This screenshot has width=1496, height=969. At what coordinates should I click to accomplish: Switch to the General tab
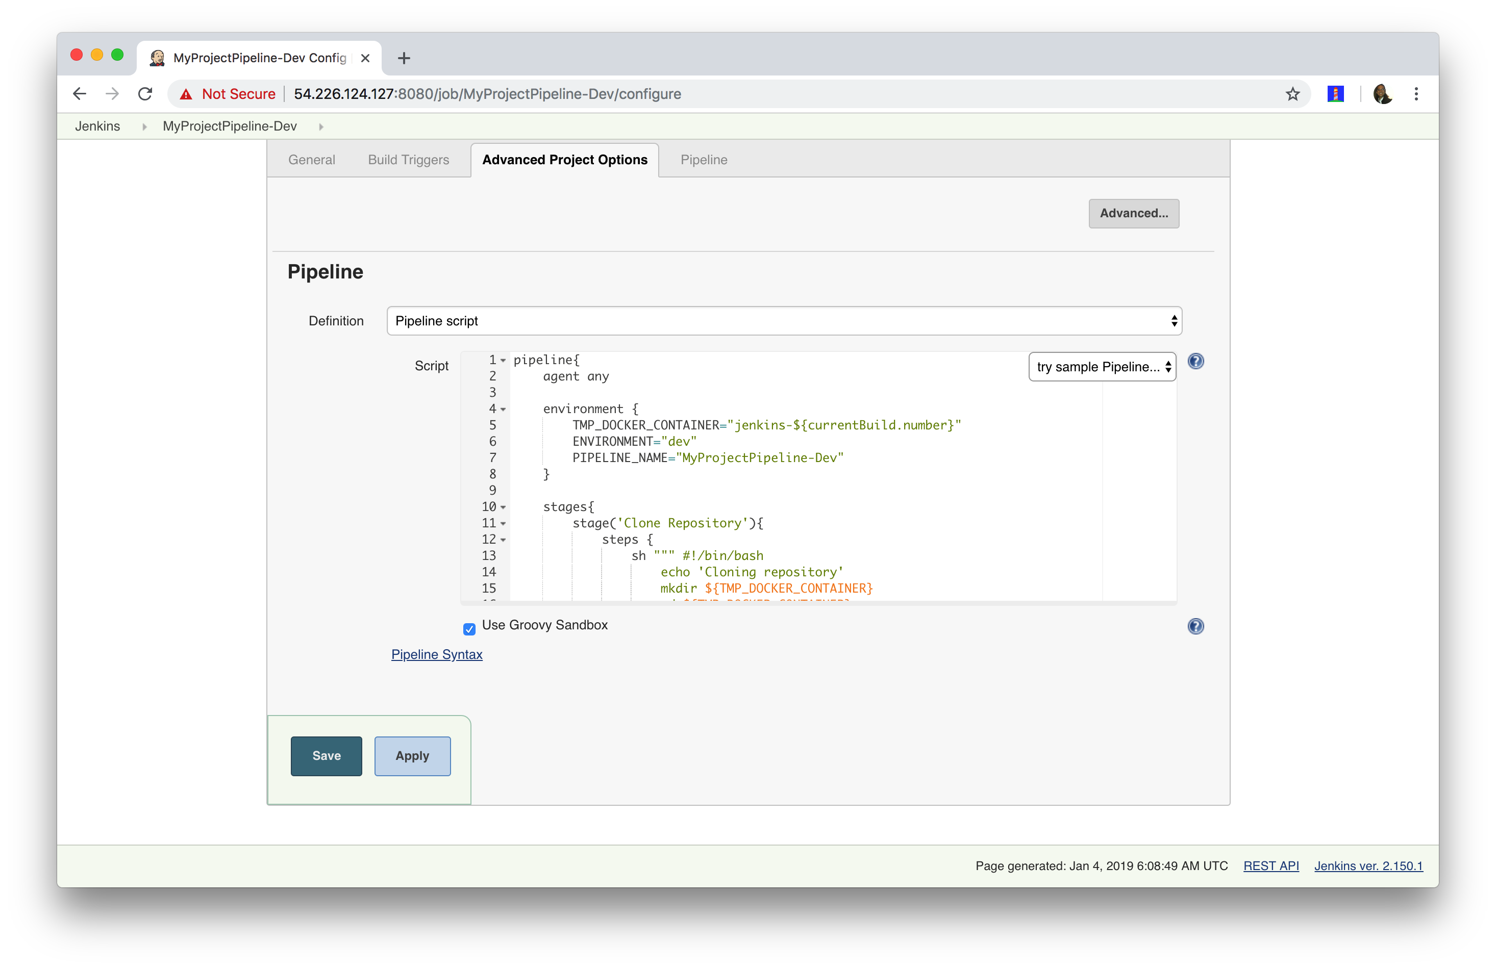(312, 160)
